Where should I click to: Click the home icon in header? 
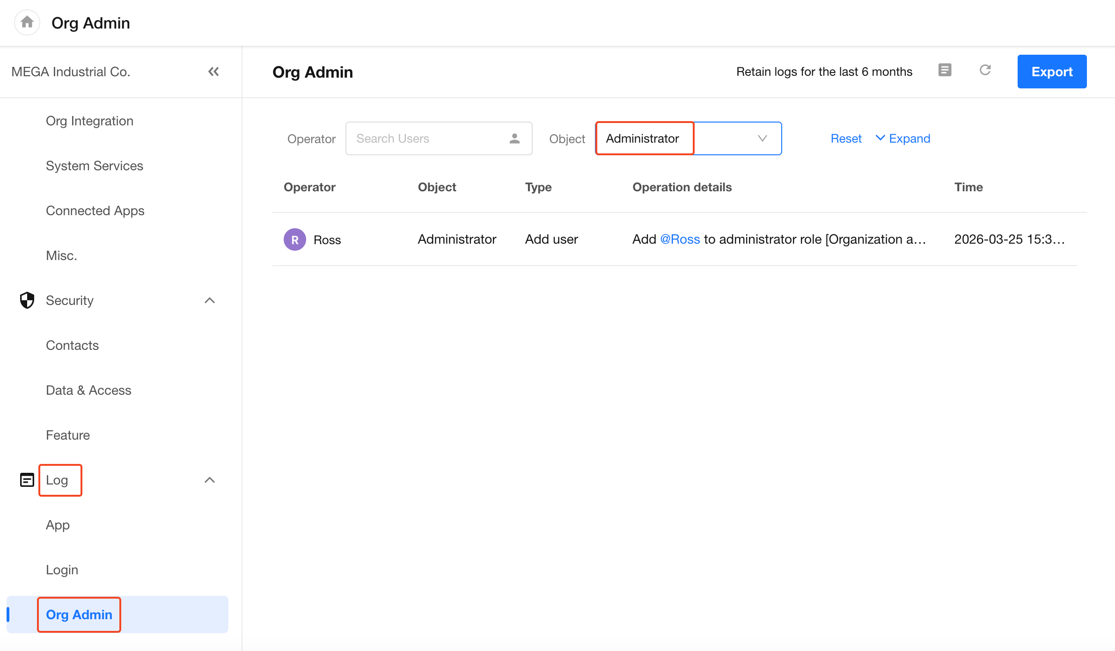[27, 22]
